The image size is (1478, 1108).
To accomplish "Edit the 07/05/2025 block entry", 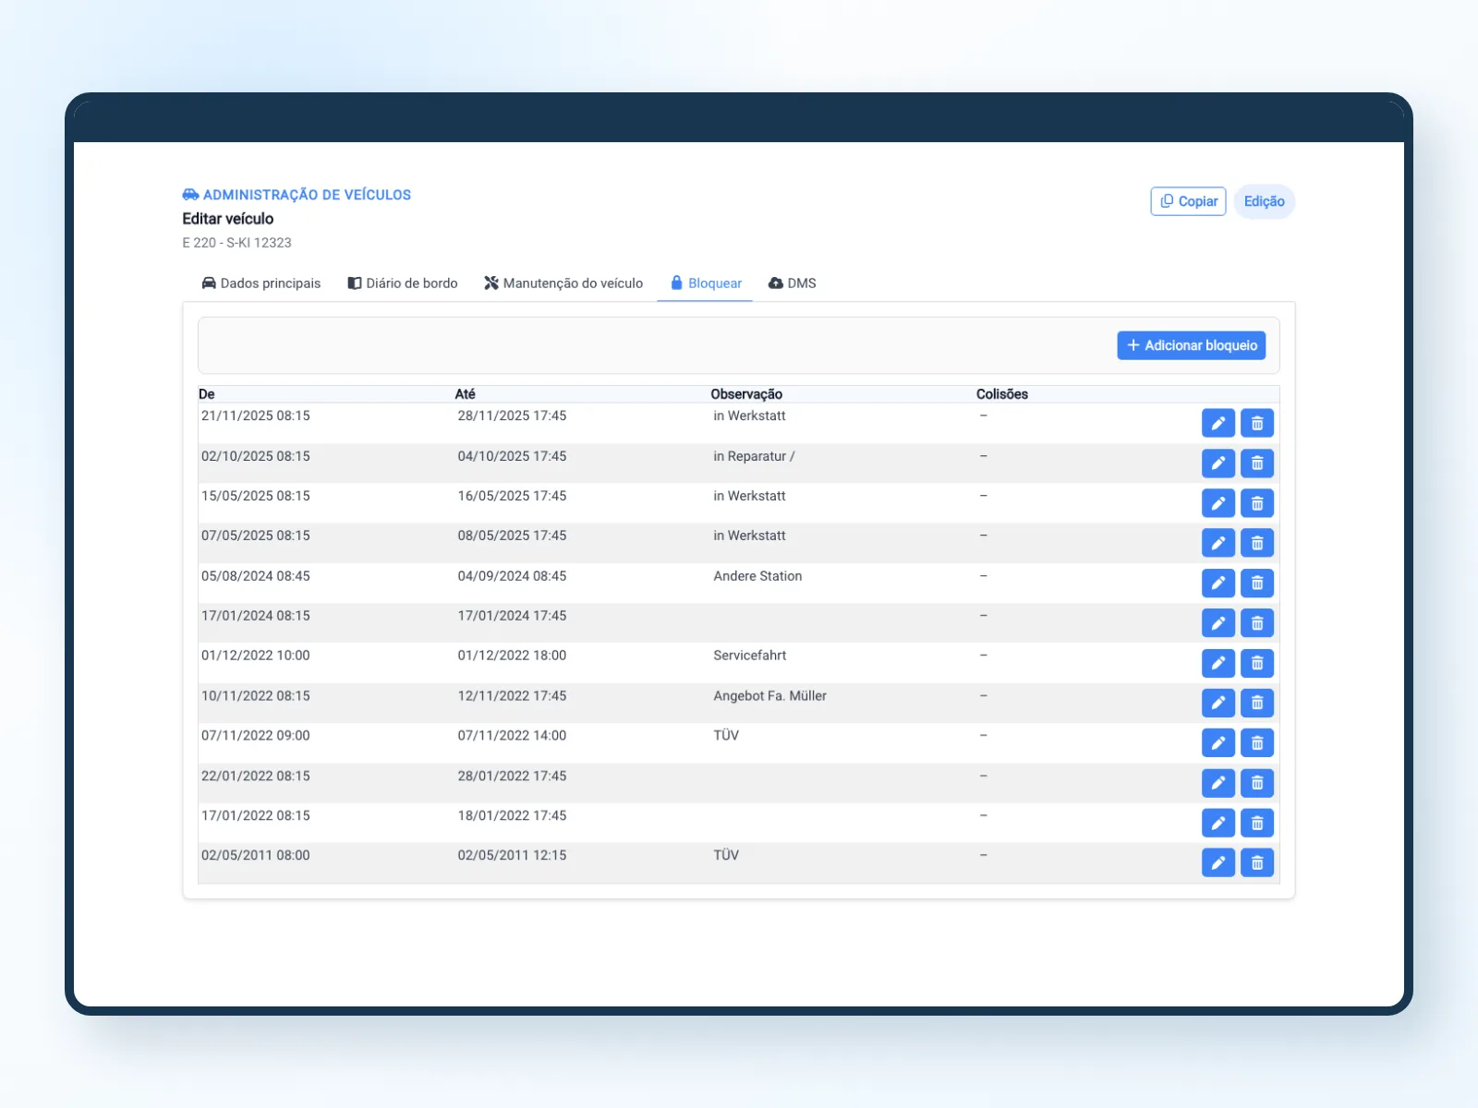I will pos(1218,543).
